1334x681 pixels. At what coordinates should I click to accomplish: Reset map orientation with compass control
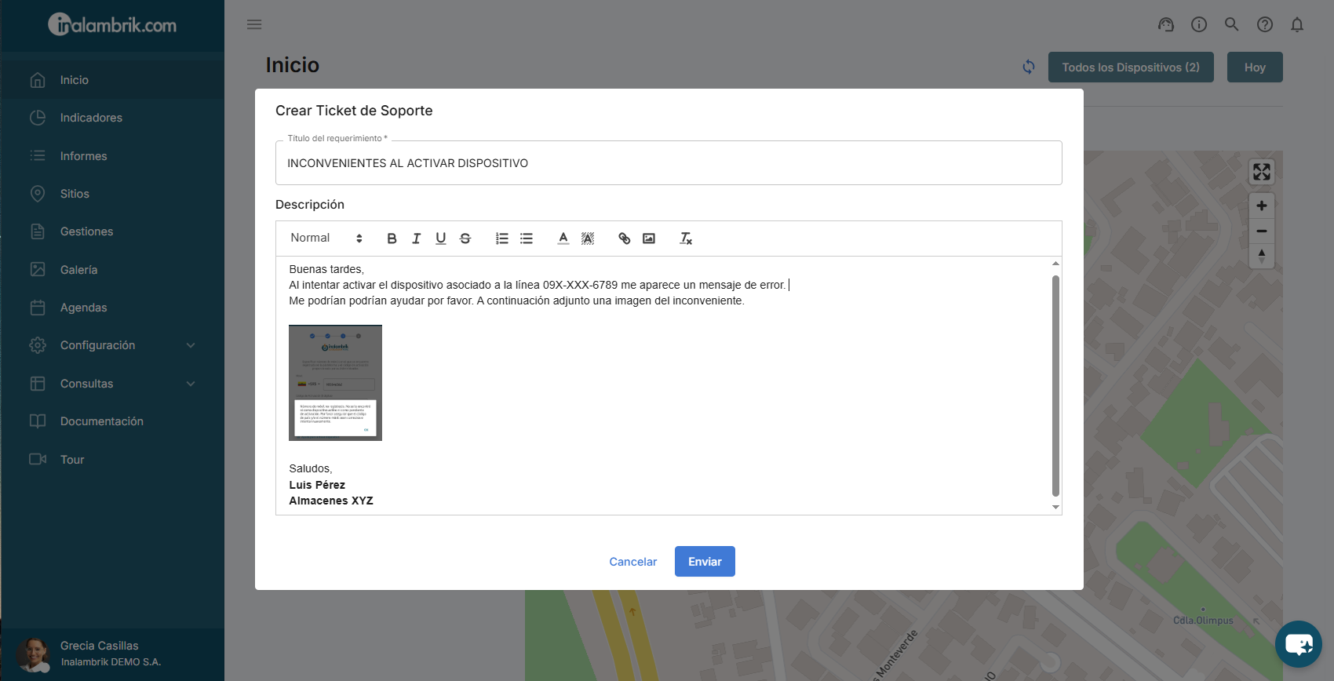[x=1262, y=256]
